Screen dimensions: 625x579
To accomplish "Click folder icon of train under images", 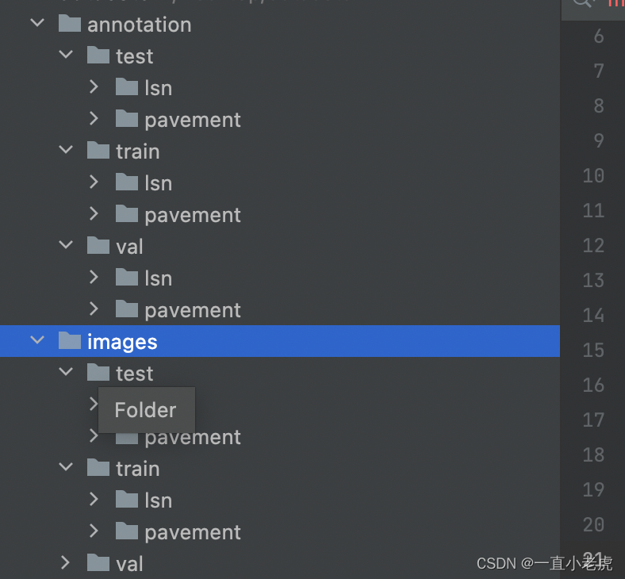I will 98,468.
